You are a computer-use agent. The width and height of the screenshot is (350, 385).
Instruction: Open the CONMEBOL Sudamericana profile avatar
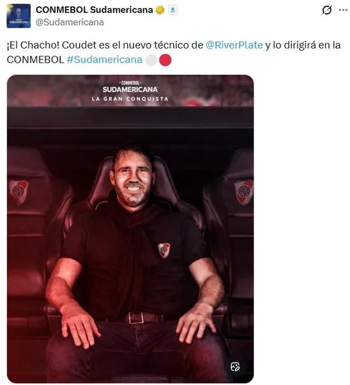pos(19,16)
